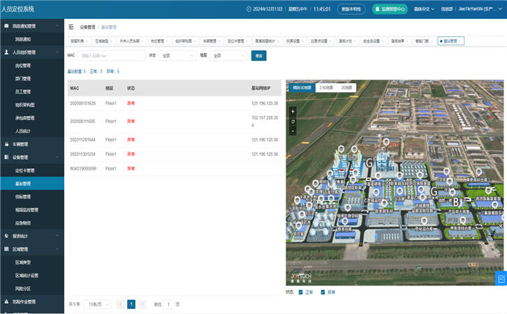This screenshot has height=314, width=507.
Task: Close the 智能门禁 tab with its x
Action: [x=432, y=41]
